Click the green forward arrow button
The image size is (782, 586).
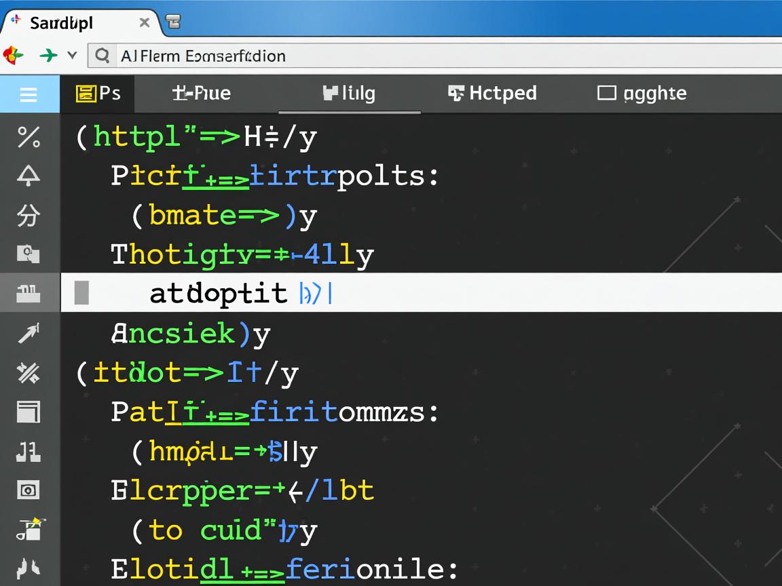[x=48, y=56]
